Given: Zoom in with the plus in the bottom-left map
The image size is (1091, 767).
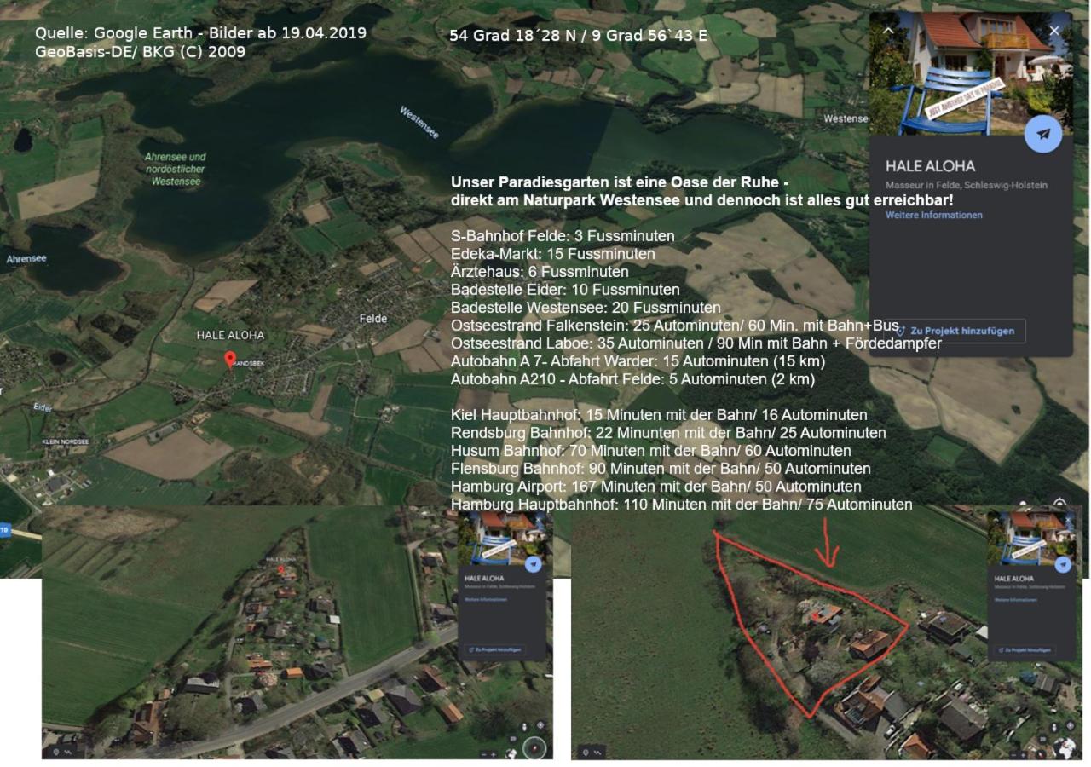Looking at the screenshot, I should [494, 754].
